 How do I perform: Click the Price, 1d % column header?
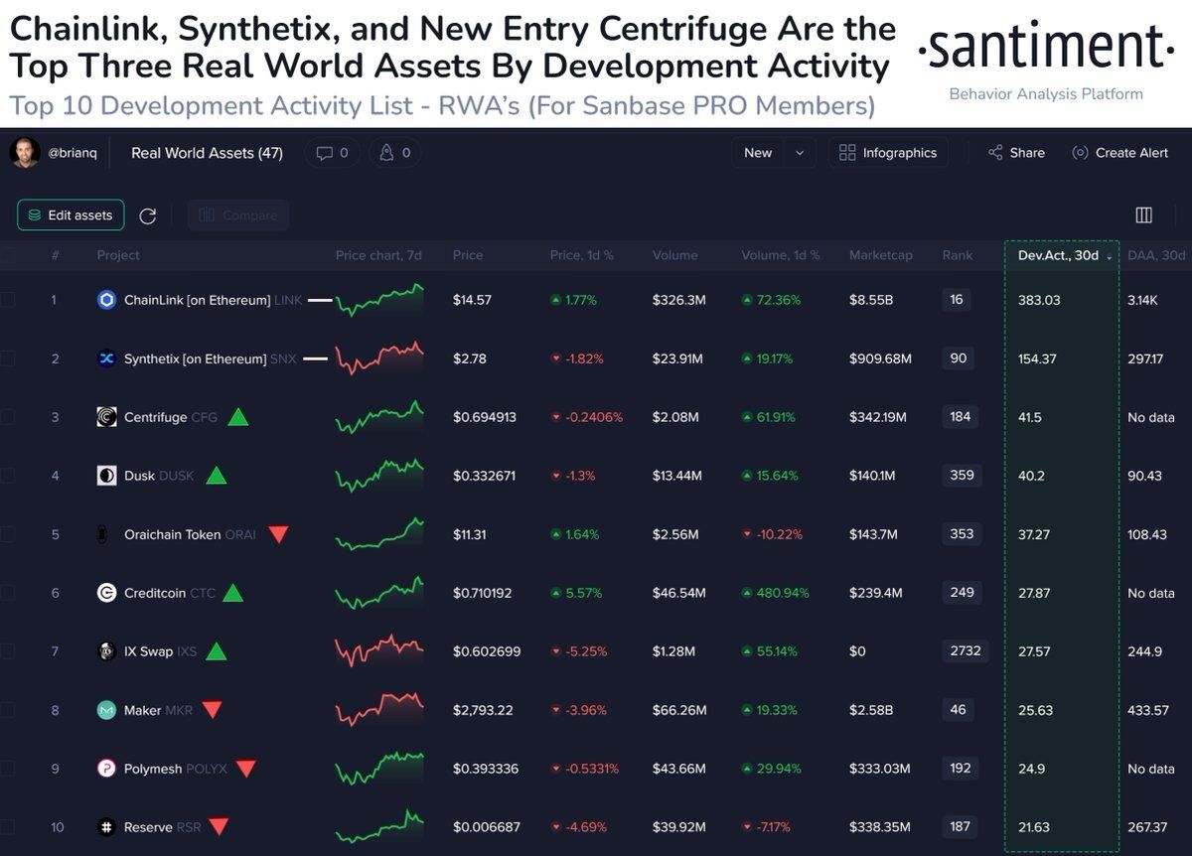[x=582, y=255]
